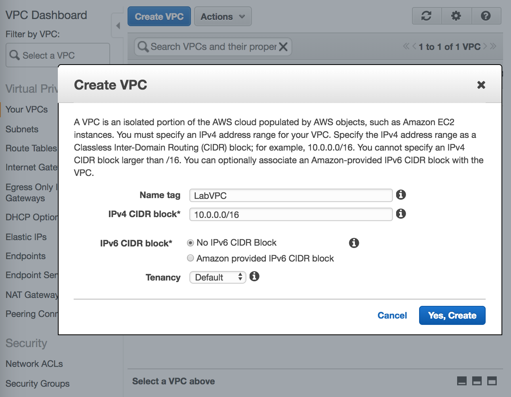
Task: Open the help question mark icon
Action: (486, 16)
